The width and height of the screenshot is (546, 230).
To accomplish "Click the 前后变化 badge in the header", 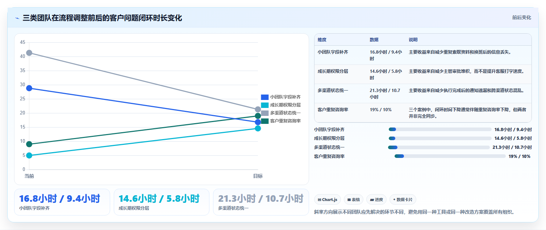I will [522, 17].
